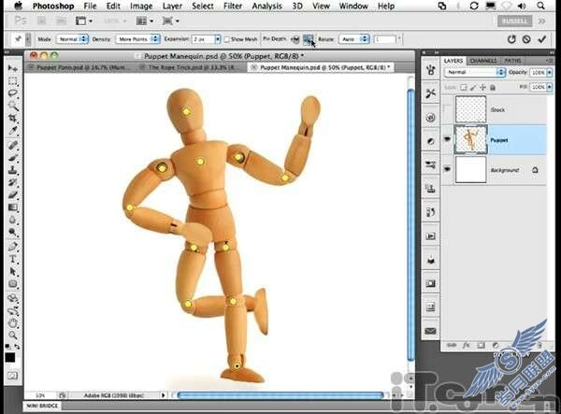The width and height of the screenshot is (561, 414).
Task: Switch to the Paths tab
Action: tap(512, 61)
